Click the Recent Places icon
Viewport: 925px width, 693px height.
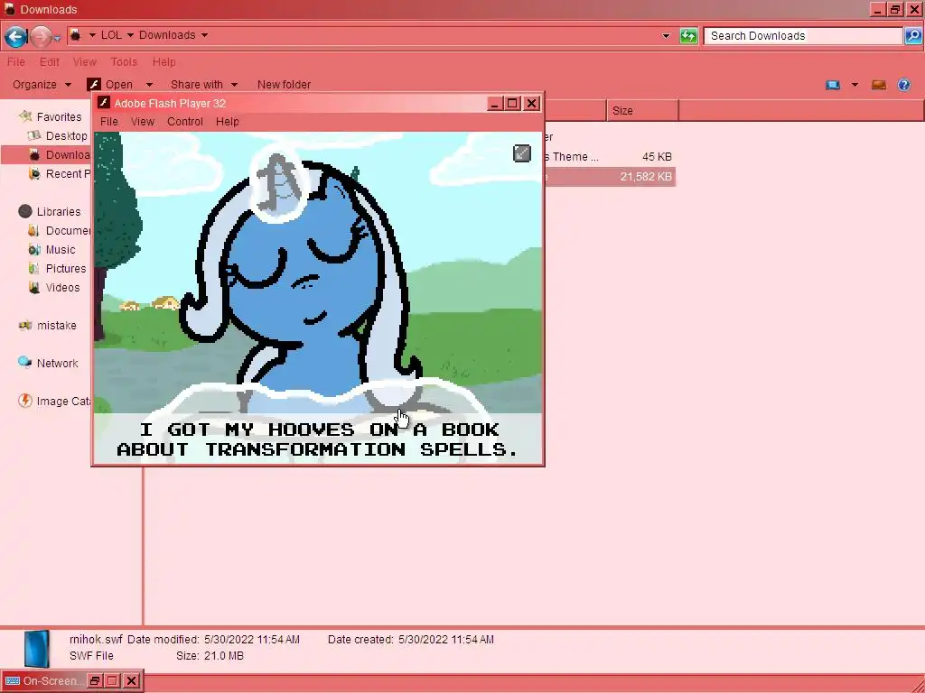click(x=35, y=174)
